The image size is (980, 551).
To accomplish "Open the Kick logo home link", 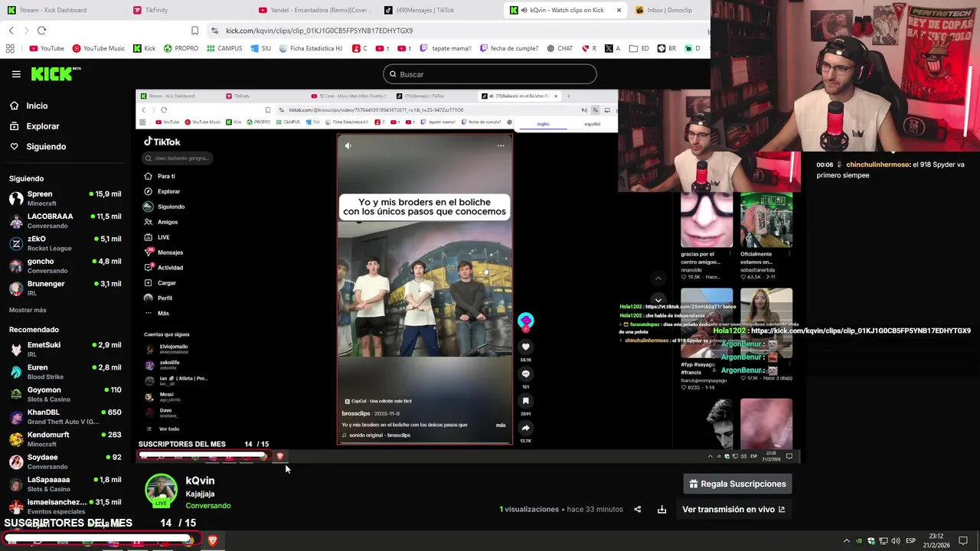I will 56,74.
